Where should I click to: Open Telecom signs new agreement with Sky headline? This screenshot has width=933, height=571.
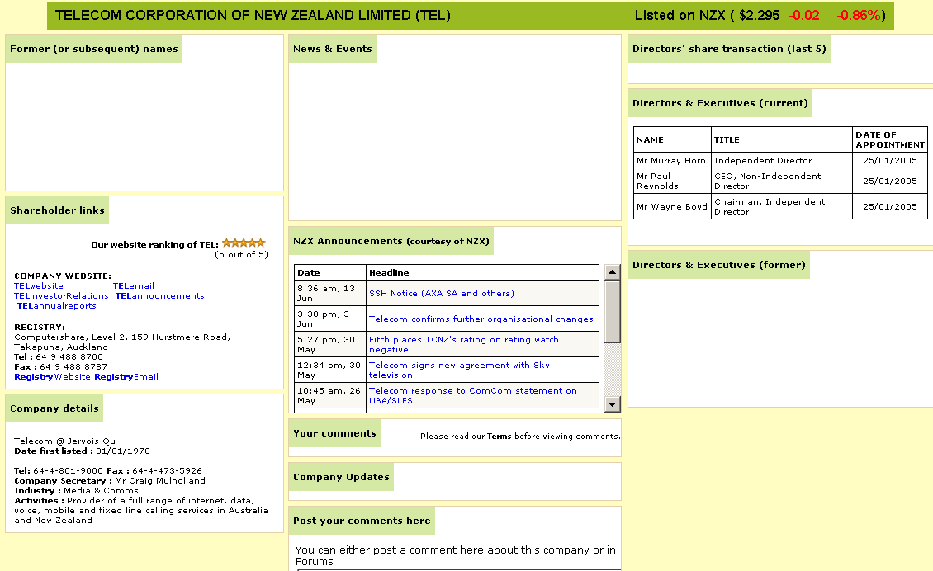(x=459, y=370)
